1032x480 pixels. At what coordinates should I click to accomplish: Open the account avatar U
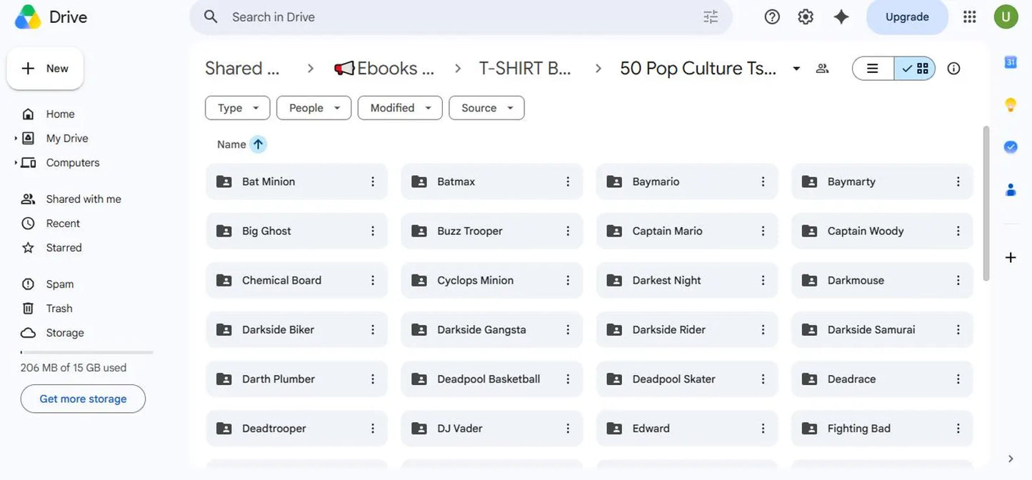(1006, 16)
